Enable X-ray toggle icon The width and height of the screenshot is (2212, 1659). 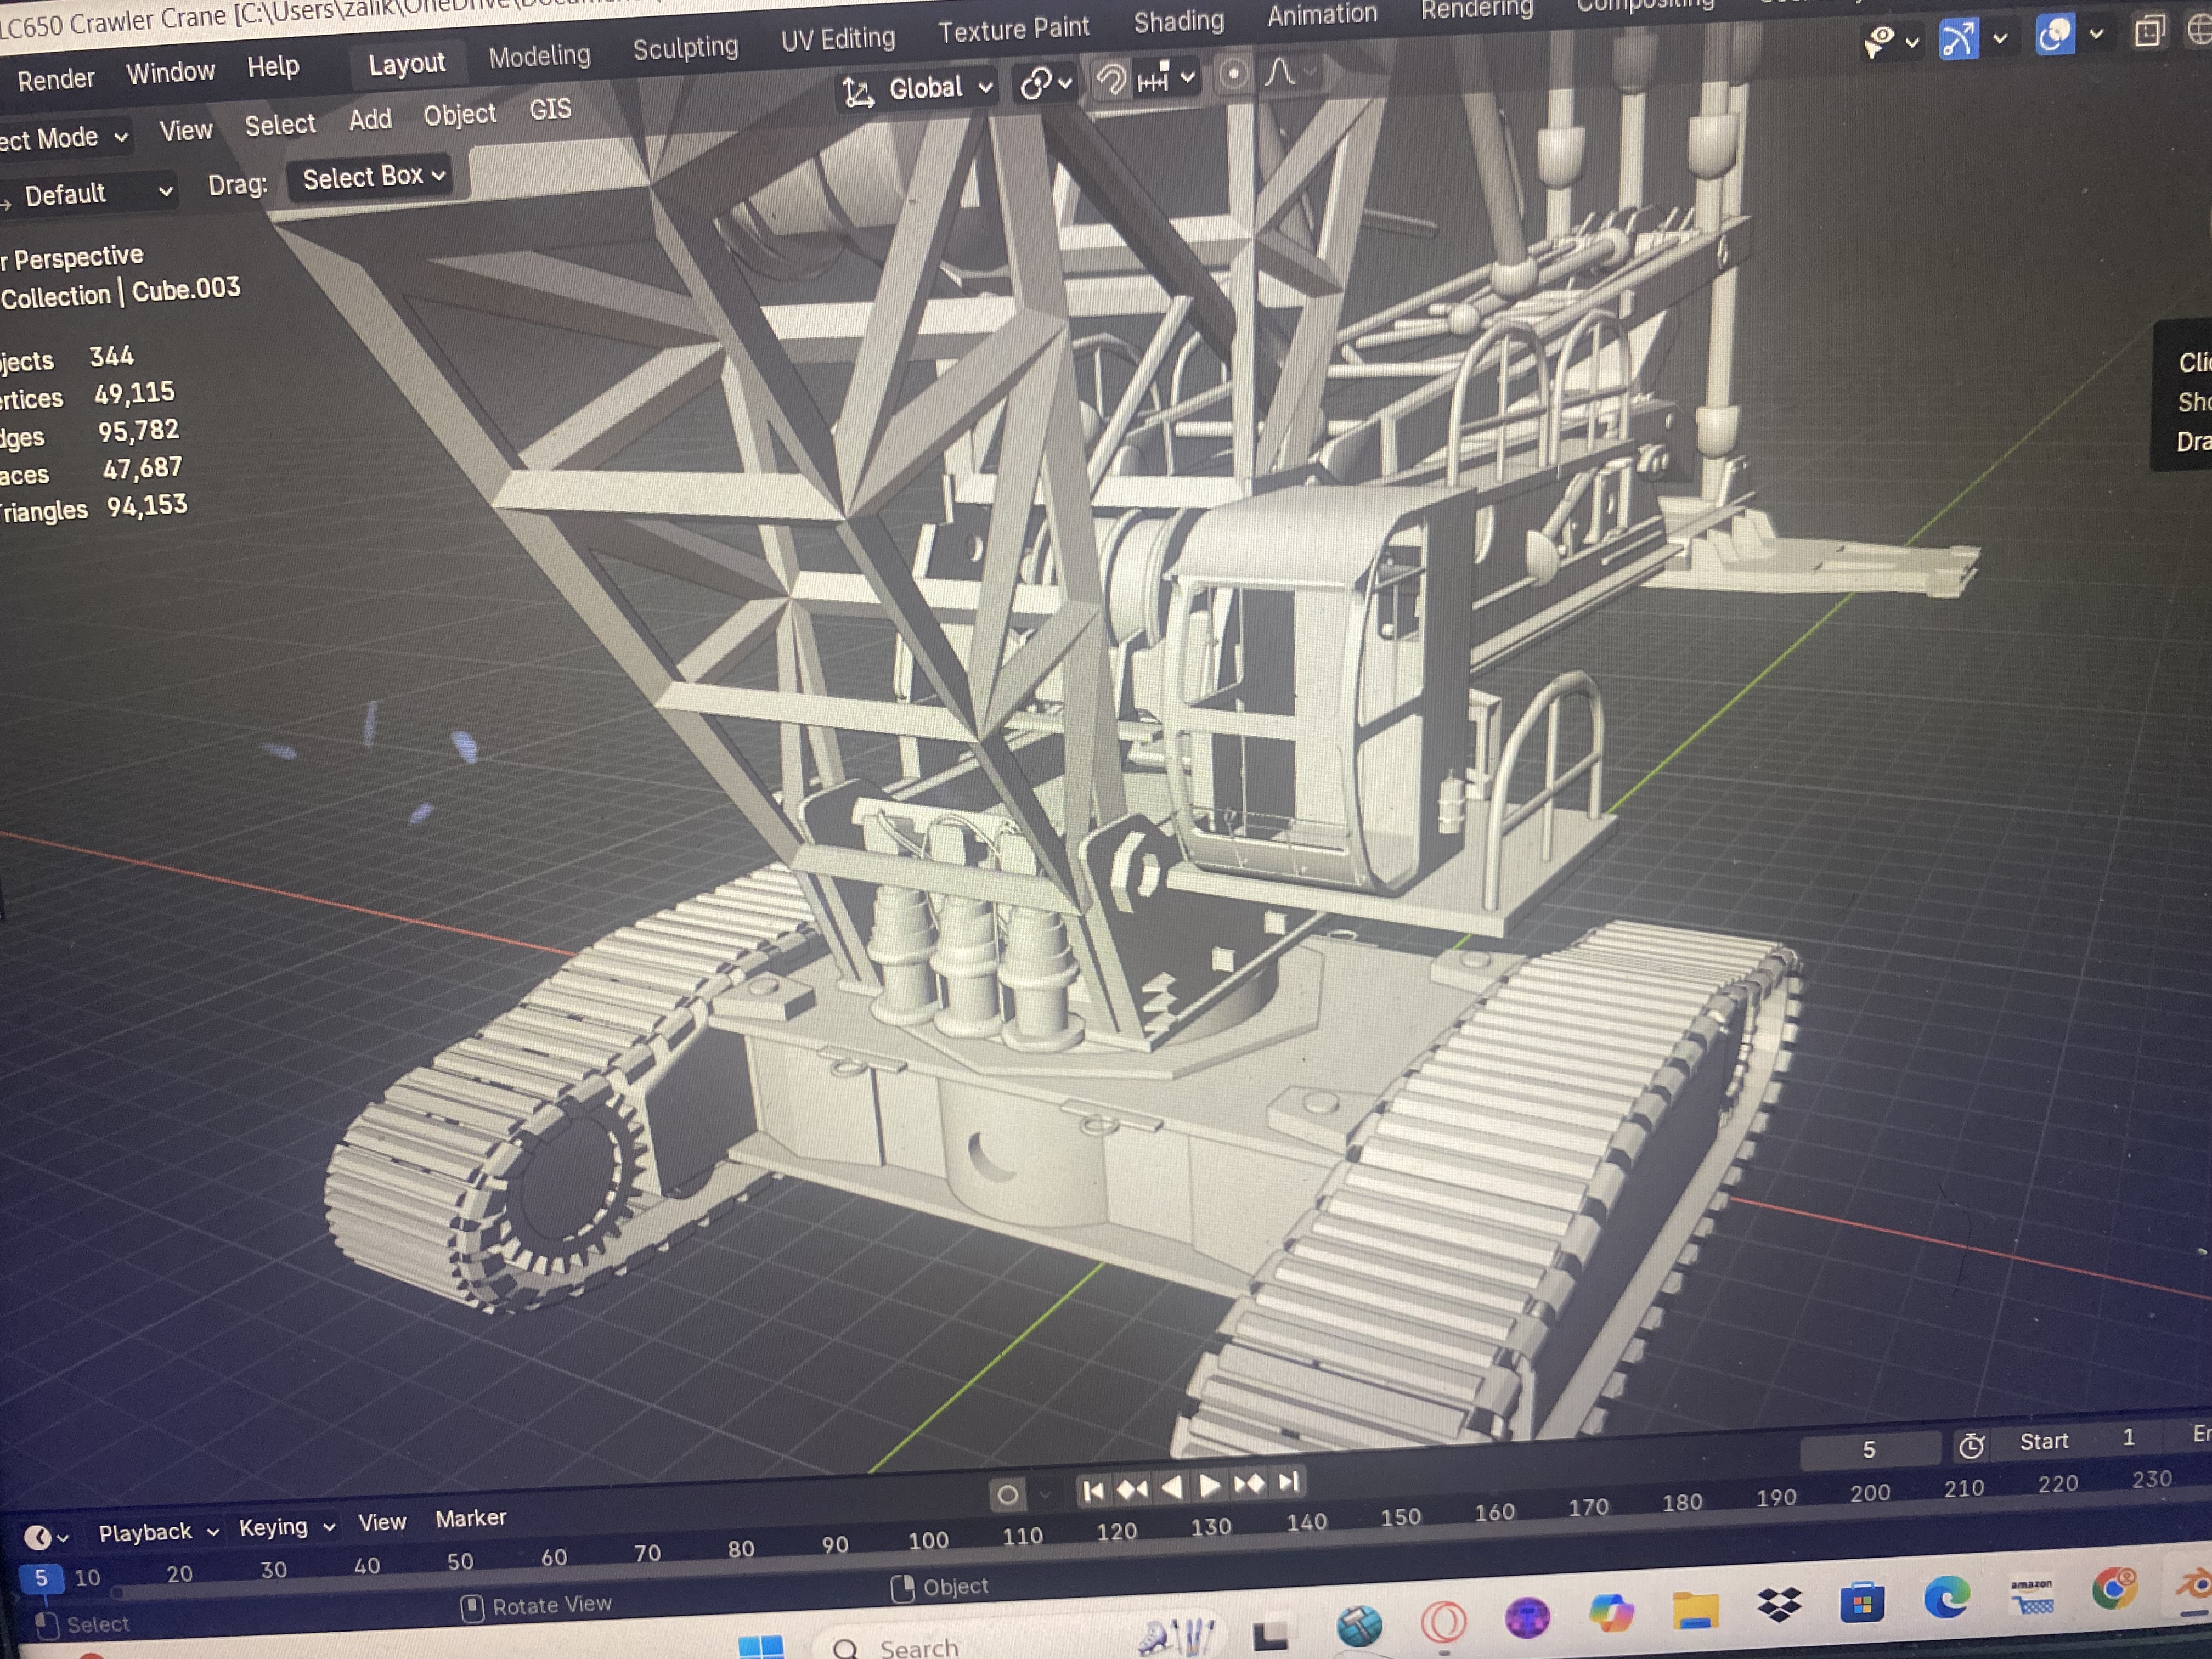pyautogui.click(x=2148, y=32)
